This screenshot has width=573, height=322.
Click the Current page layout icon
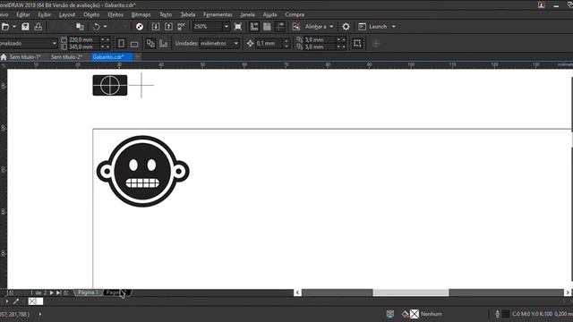tap(163, 44)
